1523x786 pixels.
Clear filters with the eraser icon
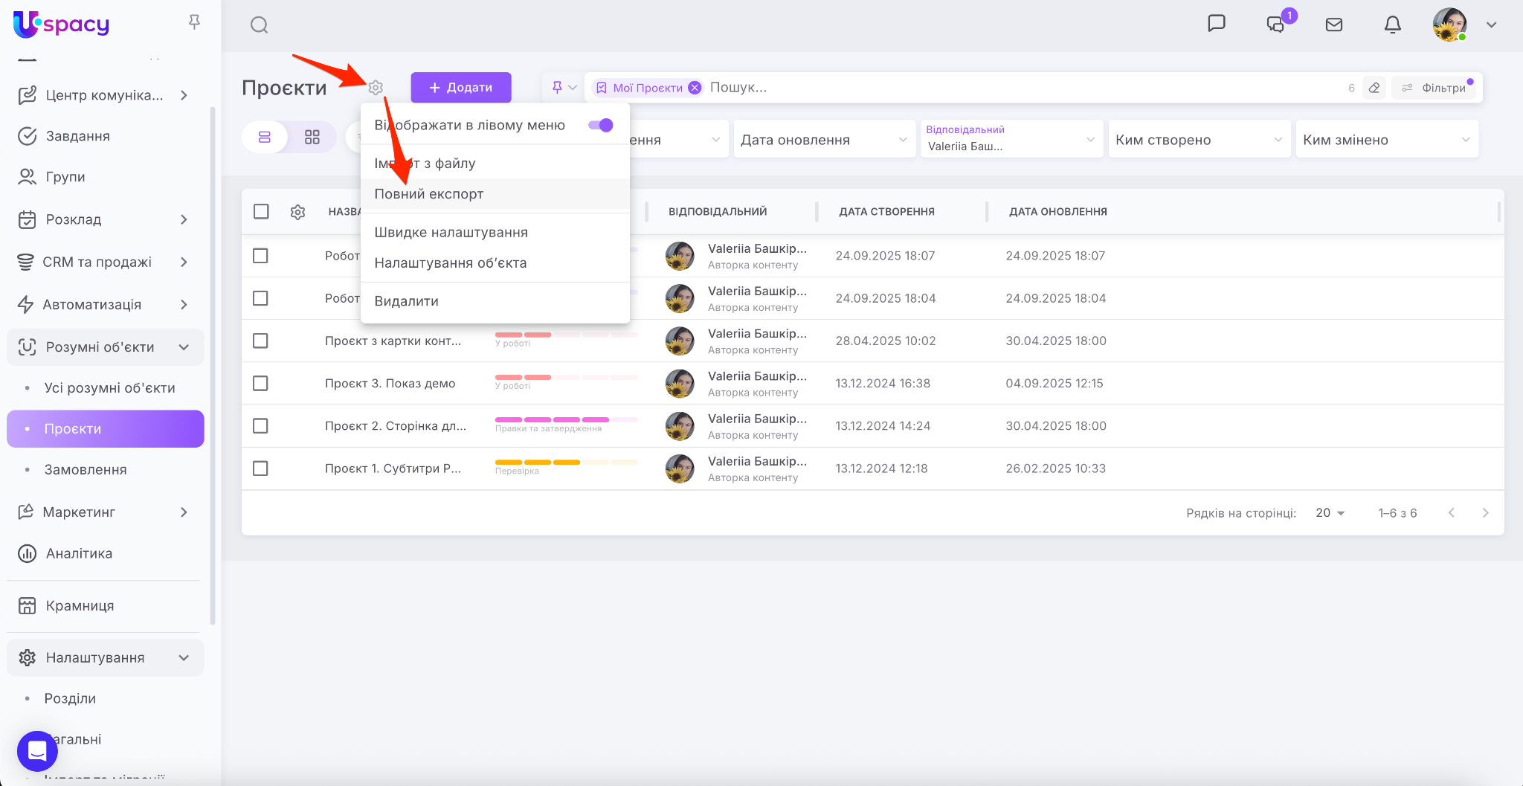1374,88
